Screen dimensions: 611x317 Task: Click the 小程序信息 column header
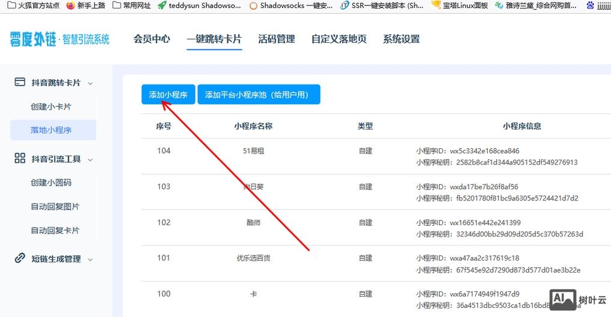pos(522,126)
